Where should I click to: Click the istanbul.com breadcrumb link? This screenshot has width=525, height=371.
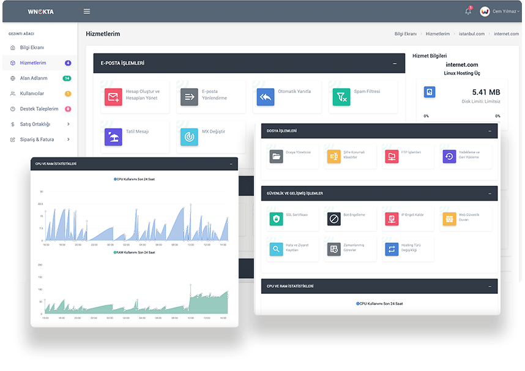click(x=472, y=34)
